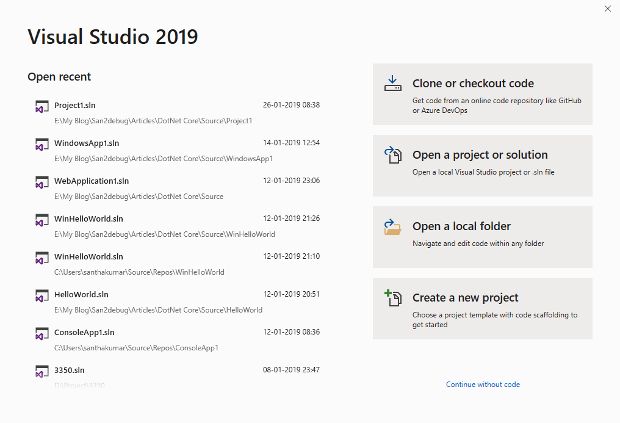Image resolution: width=620 pixels, height=423 pixels.
Task: Click the date 12-01-2019 21:10
Action: 292,256
